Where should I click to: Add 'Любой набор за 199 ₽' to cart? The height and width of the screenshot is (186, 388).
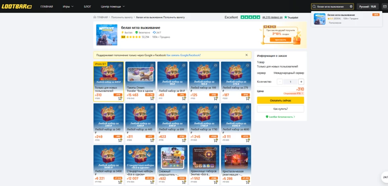(216, 98)
